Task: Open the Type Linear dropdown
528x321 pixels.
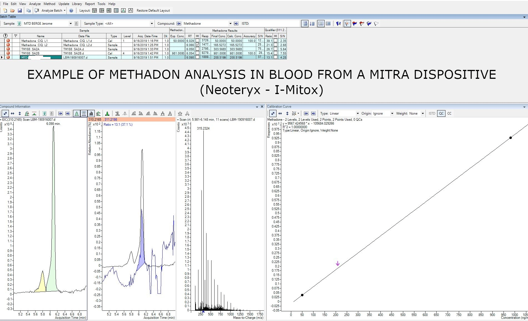Action: pyautogui.click(x=358, y=113)
